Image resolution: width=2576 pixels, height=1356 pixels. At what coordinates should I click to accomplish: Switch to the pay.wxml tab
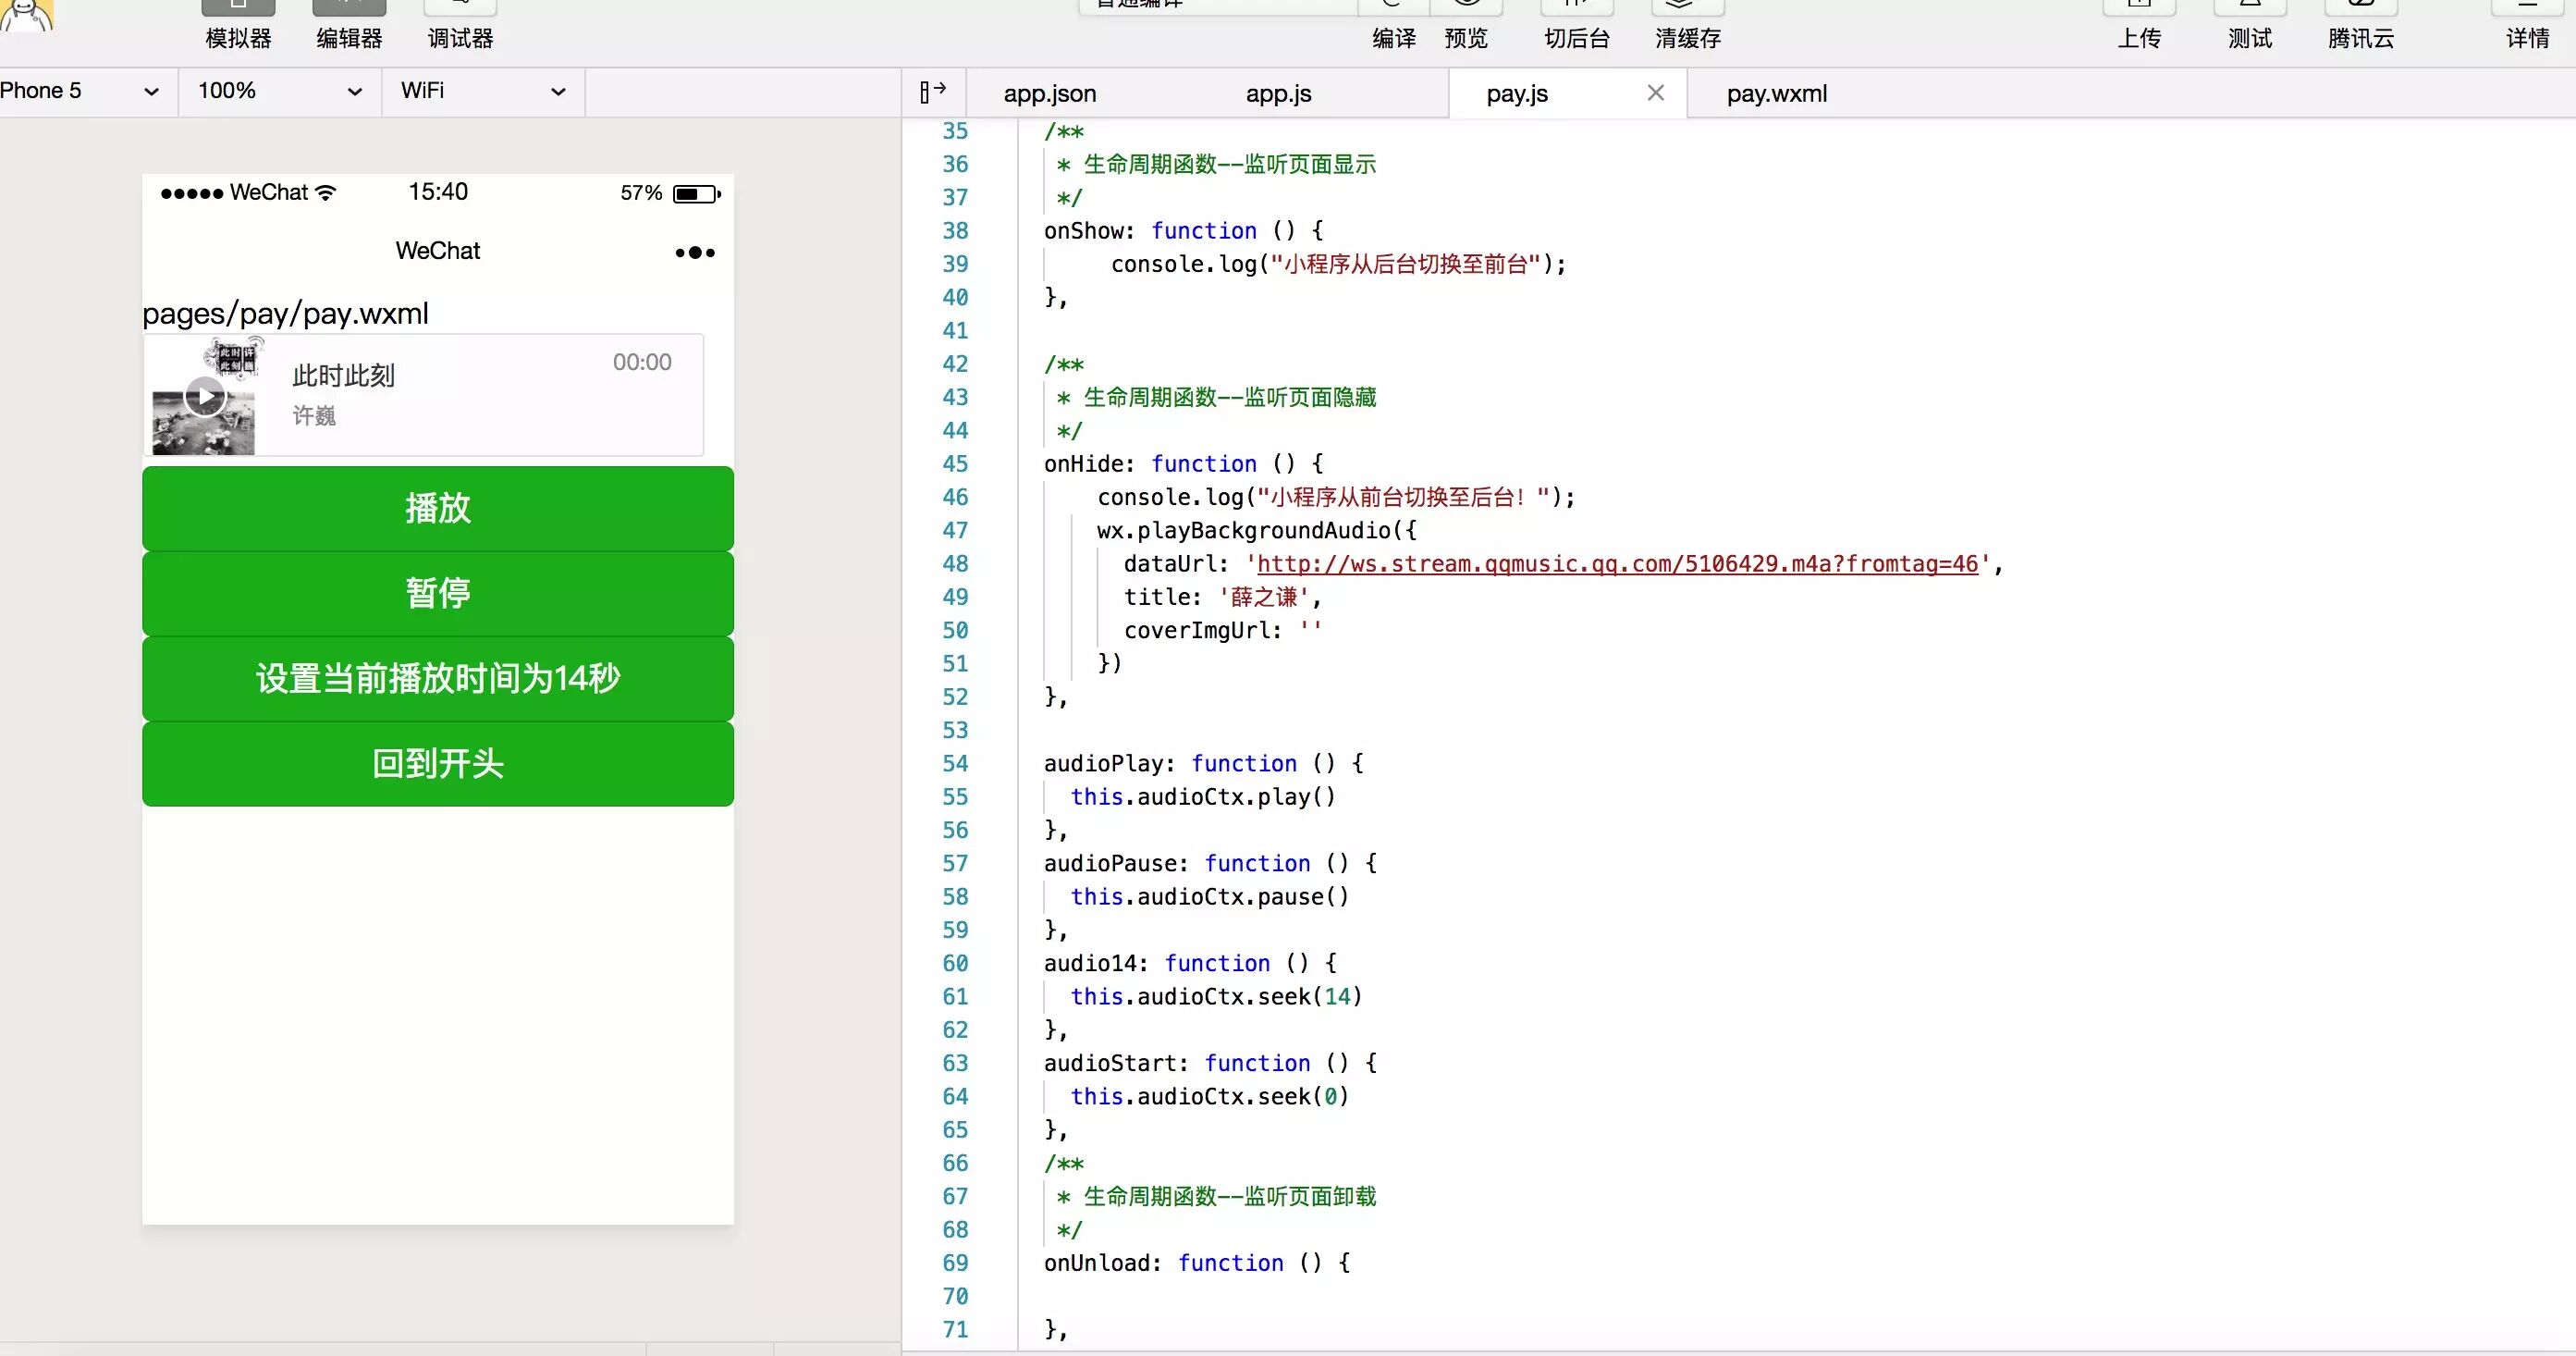click(1776, 93)
